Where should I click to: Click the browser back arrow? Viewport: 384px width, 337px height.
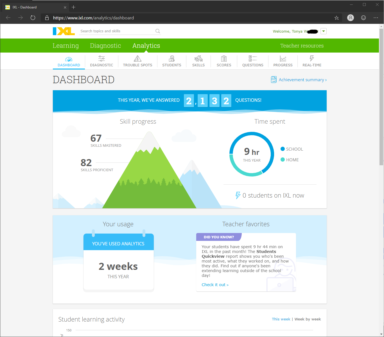point(8,18)
